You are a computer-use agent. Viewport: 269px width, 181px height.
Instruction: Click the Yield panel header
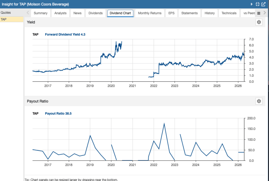coord(145,22)
